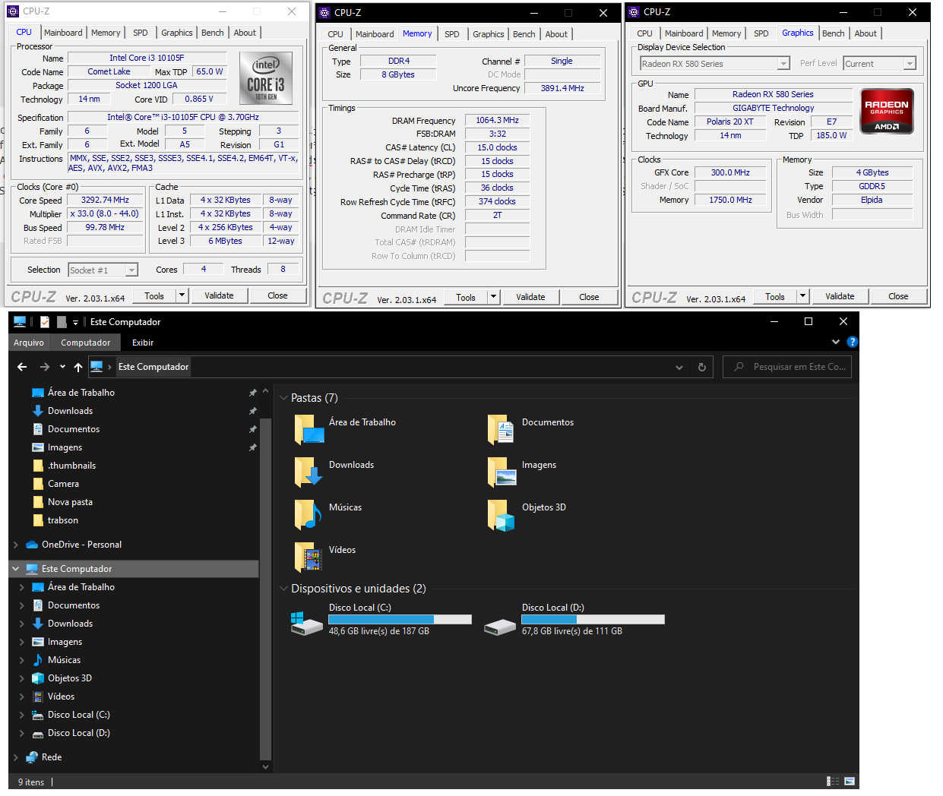Image resolution: width=943 pixels, height=796 pixels.
Task: Open the Bench tab in CPU window
Action: tap(213, 33)
